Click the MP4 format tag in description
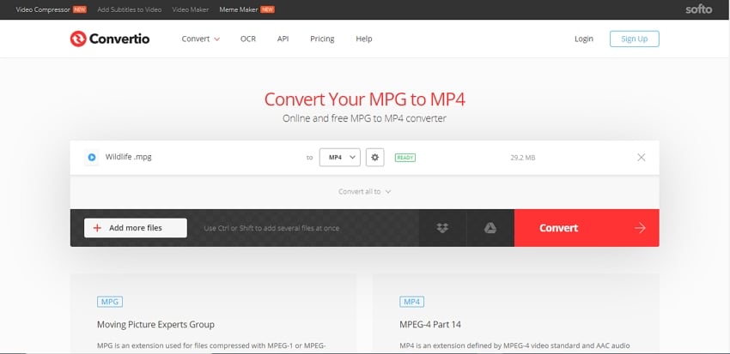This screenshot has height=354, width=730. coord(412,302)
